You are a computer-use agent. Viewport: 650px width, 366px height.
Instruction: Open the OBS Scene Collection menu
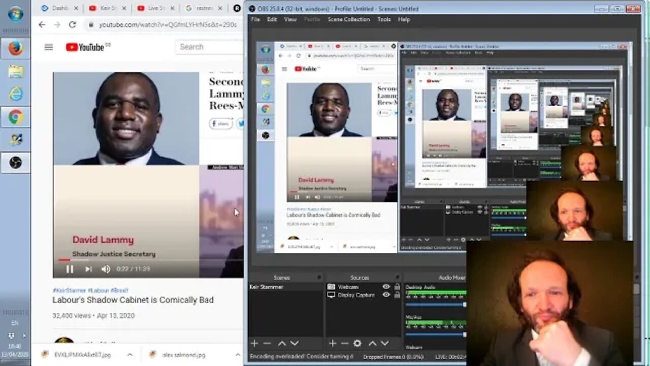click(348, 19)
